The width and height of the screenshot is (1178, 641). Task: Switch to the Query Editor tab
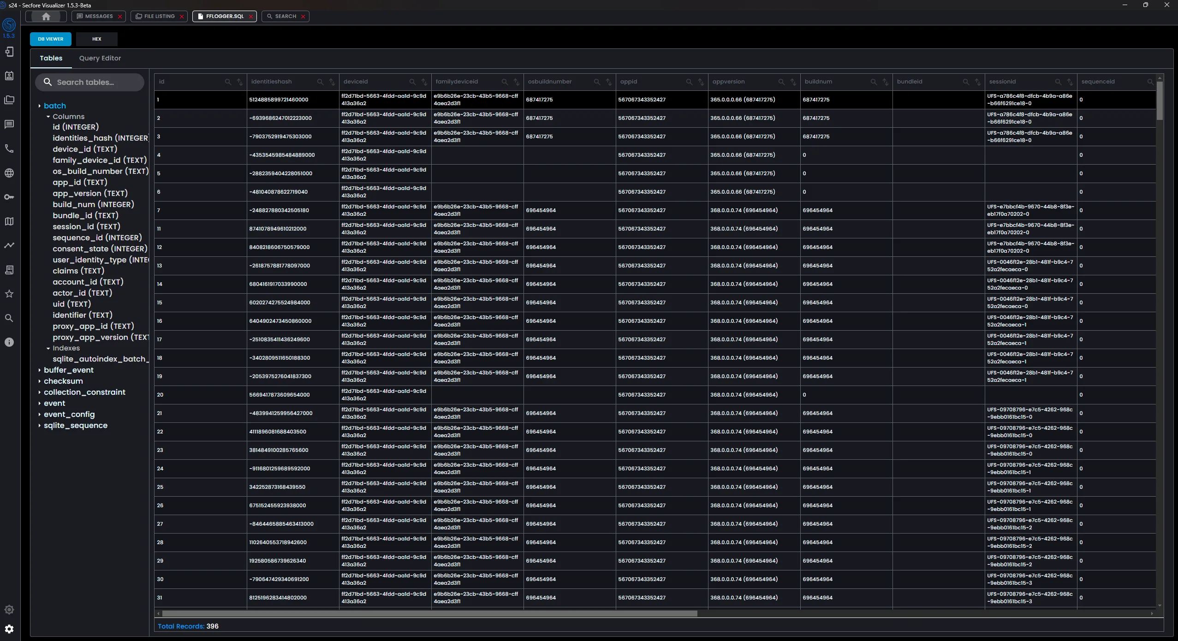point(100,59)
